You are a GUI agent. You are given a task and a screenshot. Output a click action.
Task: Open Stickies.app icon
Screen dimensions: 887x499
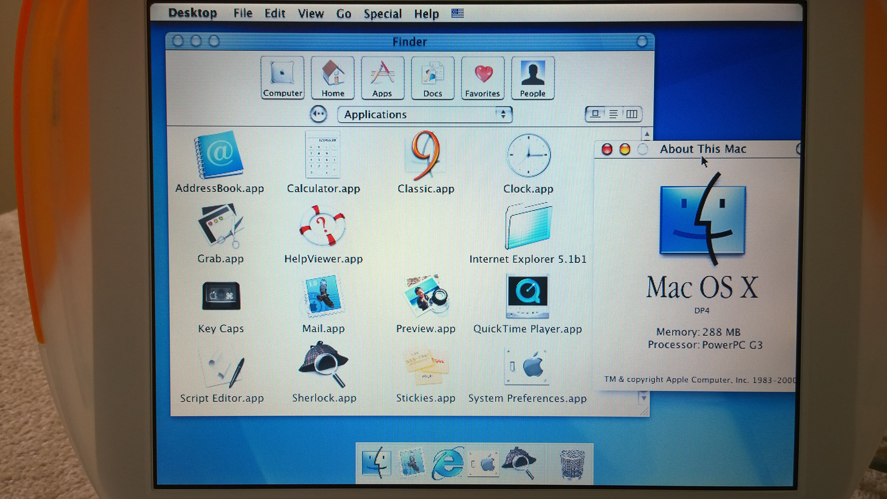[426, 367]
